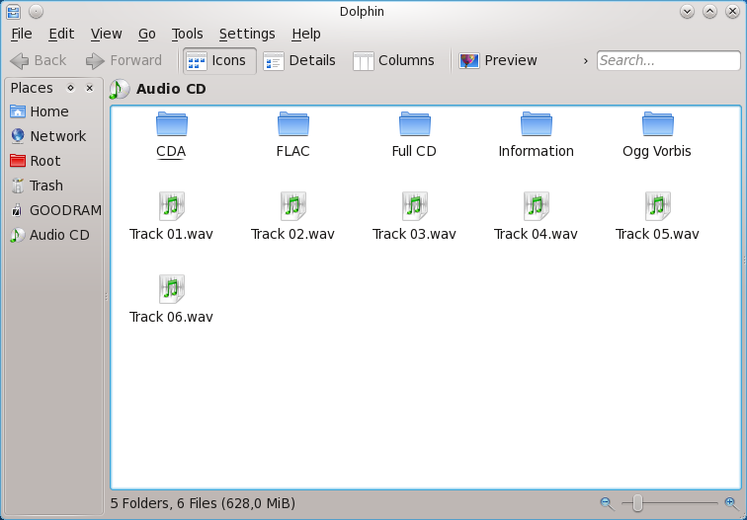Open the Settings menu
The image size is (747, 520).
[x=247, y=34]
